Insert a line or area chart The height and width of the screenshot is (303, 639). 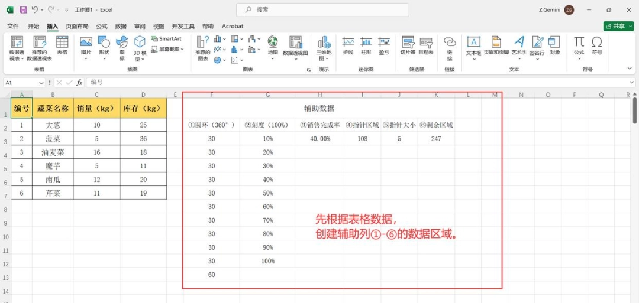click(x=220, y=49)
